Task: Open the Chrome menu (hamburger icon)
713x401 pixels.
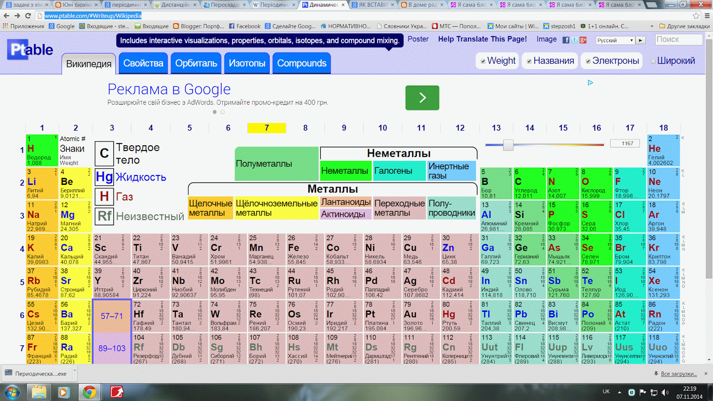Action: point(707,16)
